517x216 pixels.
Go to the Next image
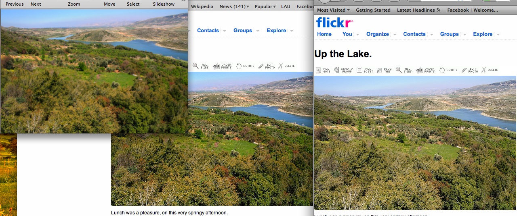pyautogui.click(x=36, y=4)
